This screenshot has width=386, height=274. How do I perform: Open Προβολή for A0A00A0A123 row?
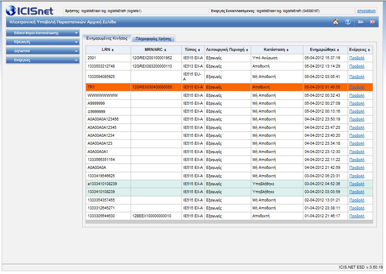click(357, 143)
